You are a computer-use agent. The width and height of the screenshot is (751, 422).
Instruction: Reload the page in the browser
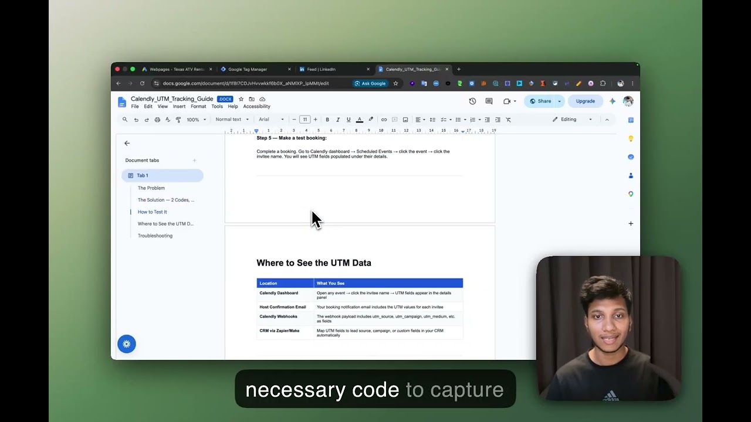[x=142, y=83]
